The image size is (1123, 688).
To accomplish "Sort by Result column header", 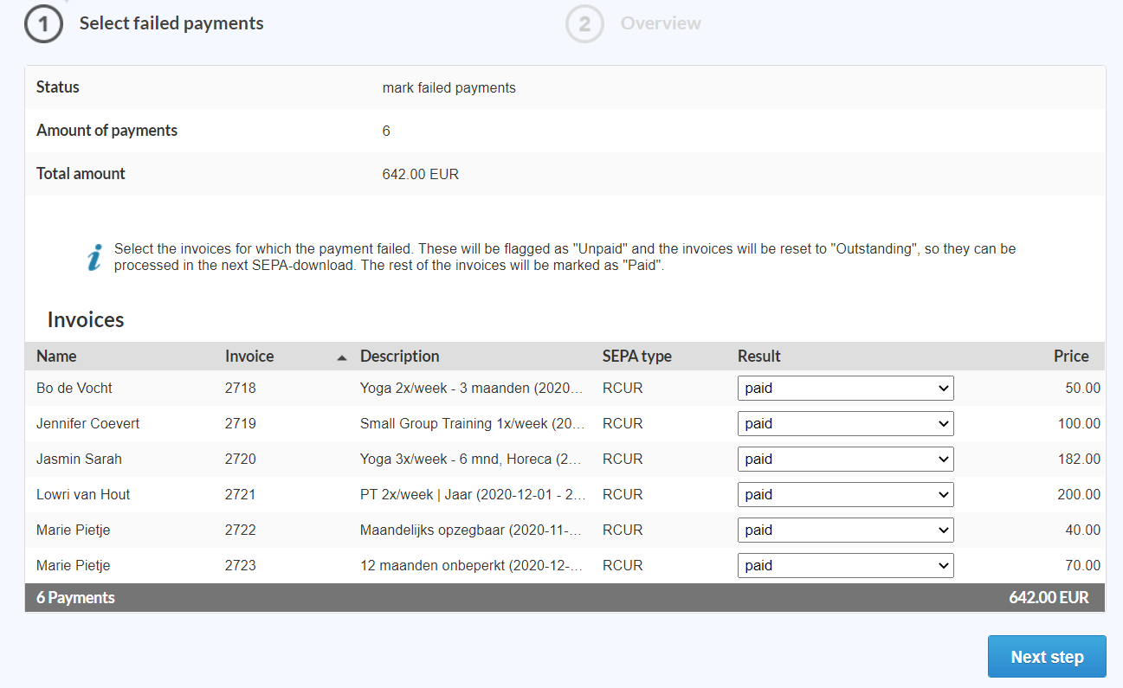I will pyautogui.click(x=758, y=357).
